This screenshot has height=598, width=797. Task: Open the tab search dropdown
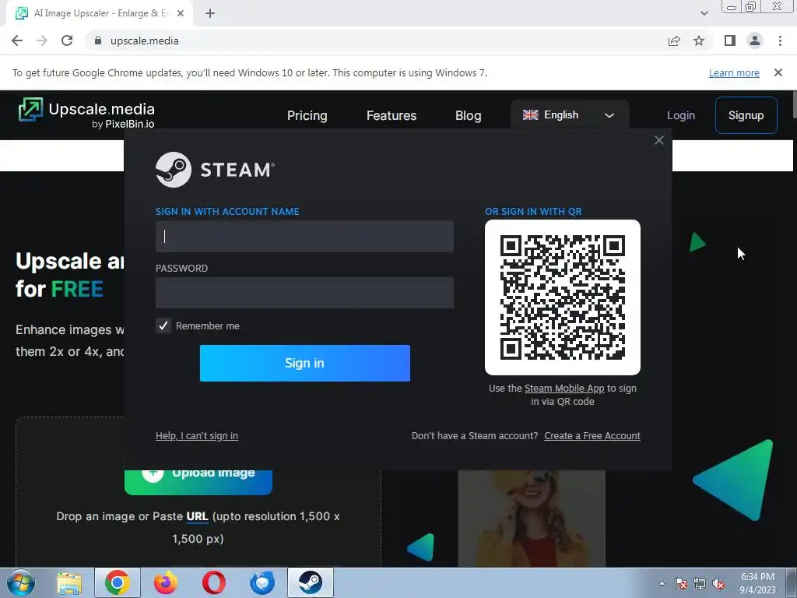tap(704, 13)
